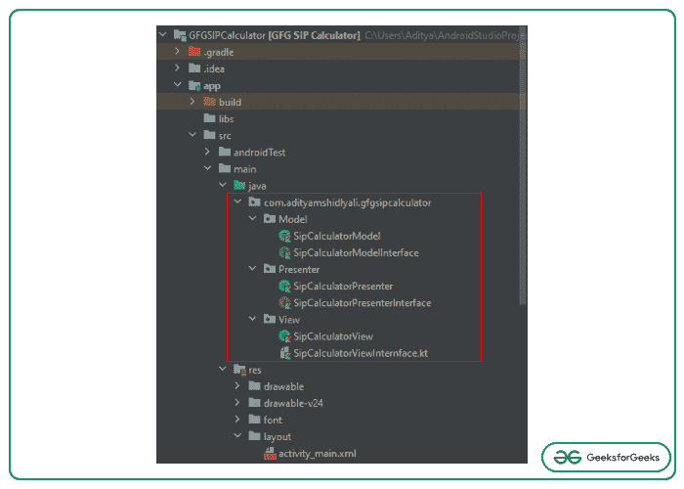Click the SipCalculatorView class icon
The image size is (684, 489).
tap(284, 336)
